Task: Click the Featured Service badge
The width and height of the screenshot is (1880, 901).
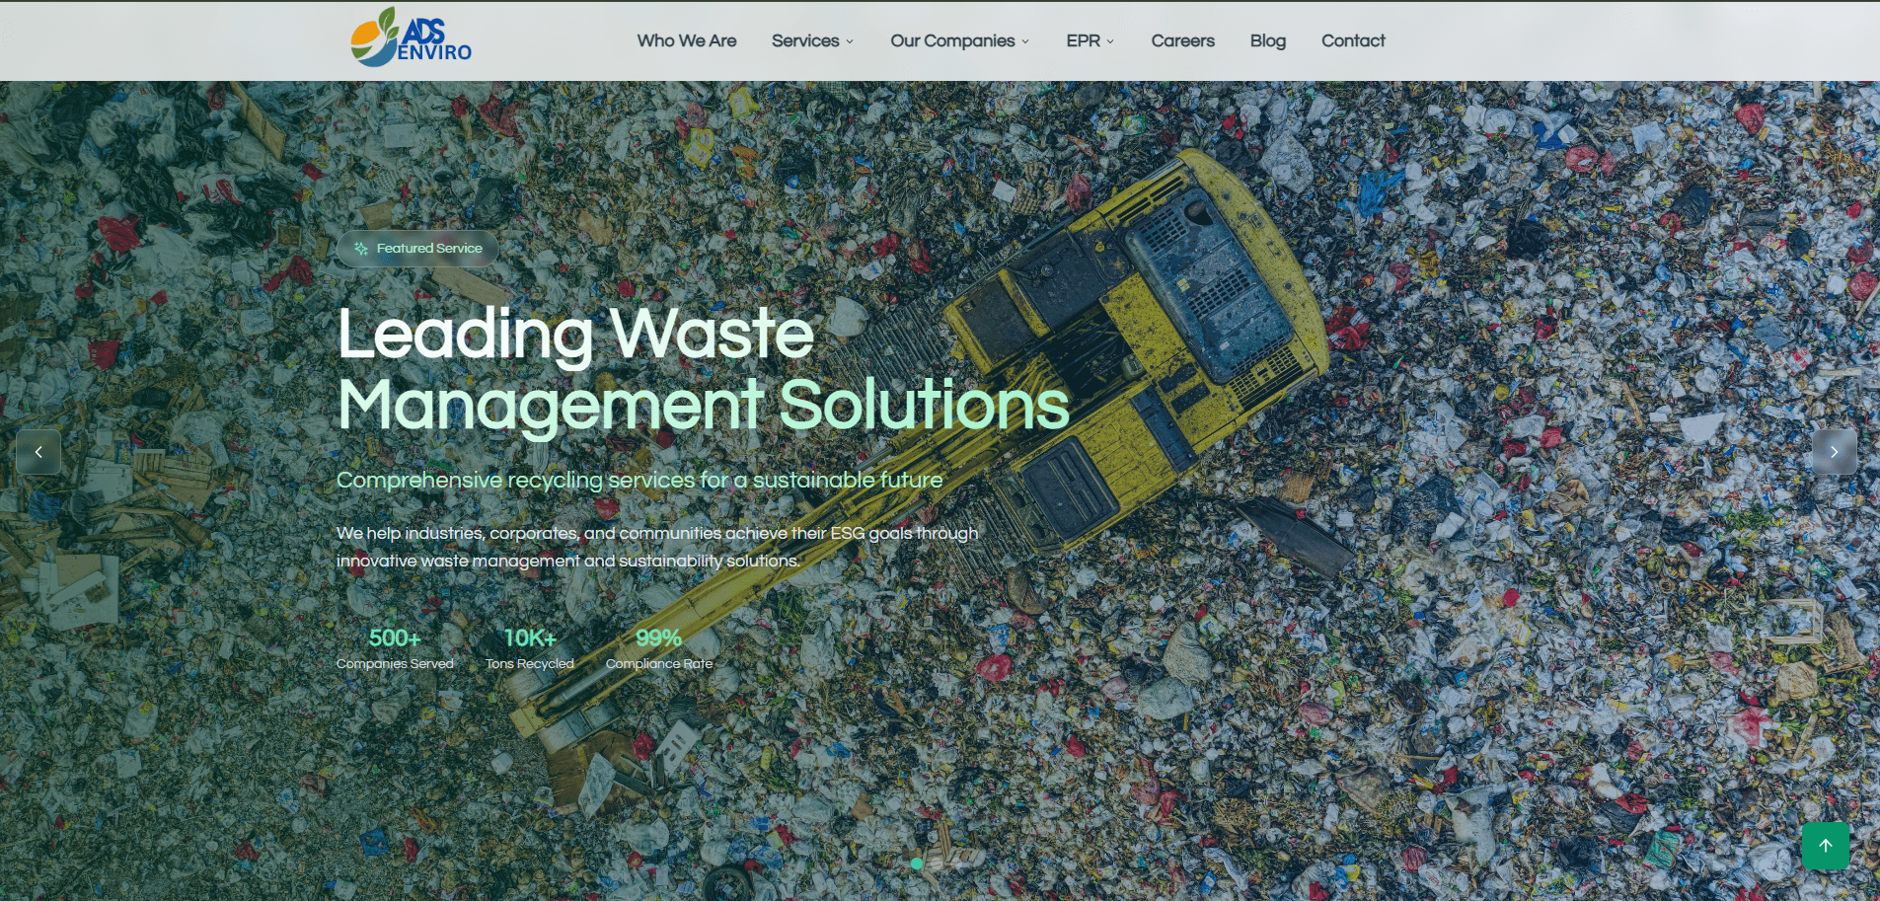Action: pos(417,249)
